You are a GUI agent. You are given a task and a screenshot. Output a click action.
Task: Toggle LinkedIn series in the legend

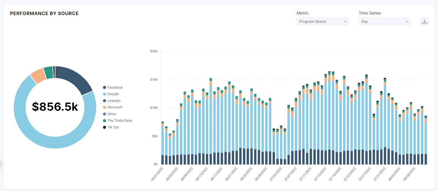114,101
